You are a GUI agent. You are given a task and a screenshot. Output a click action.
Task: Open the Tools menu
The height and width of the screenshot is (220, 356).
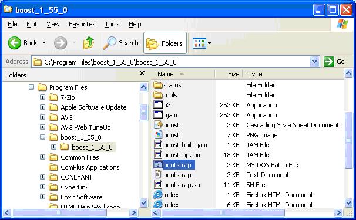click(112, 24)
